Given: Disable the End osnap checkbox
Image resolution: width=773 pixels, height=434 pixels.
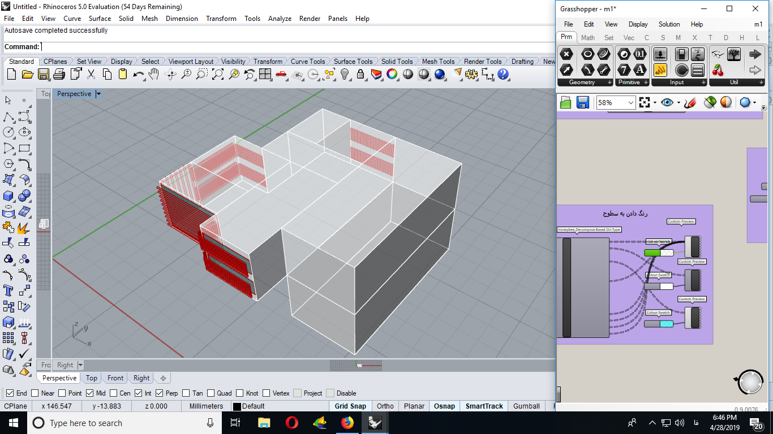Looking at the screenshot, I should coord(10,393).
